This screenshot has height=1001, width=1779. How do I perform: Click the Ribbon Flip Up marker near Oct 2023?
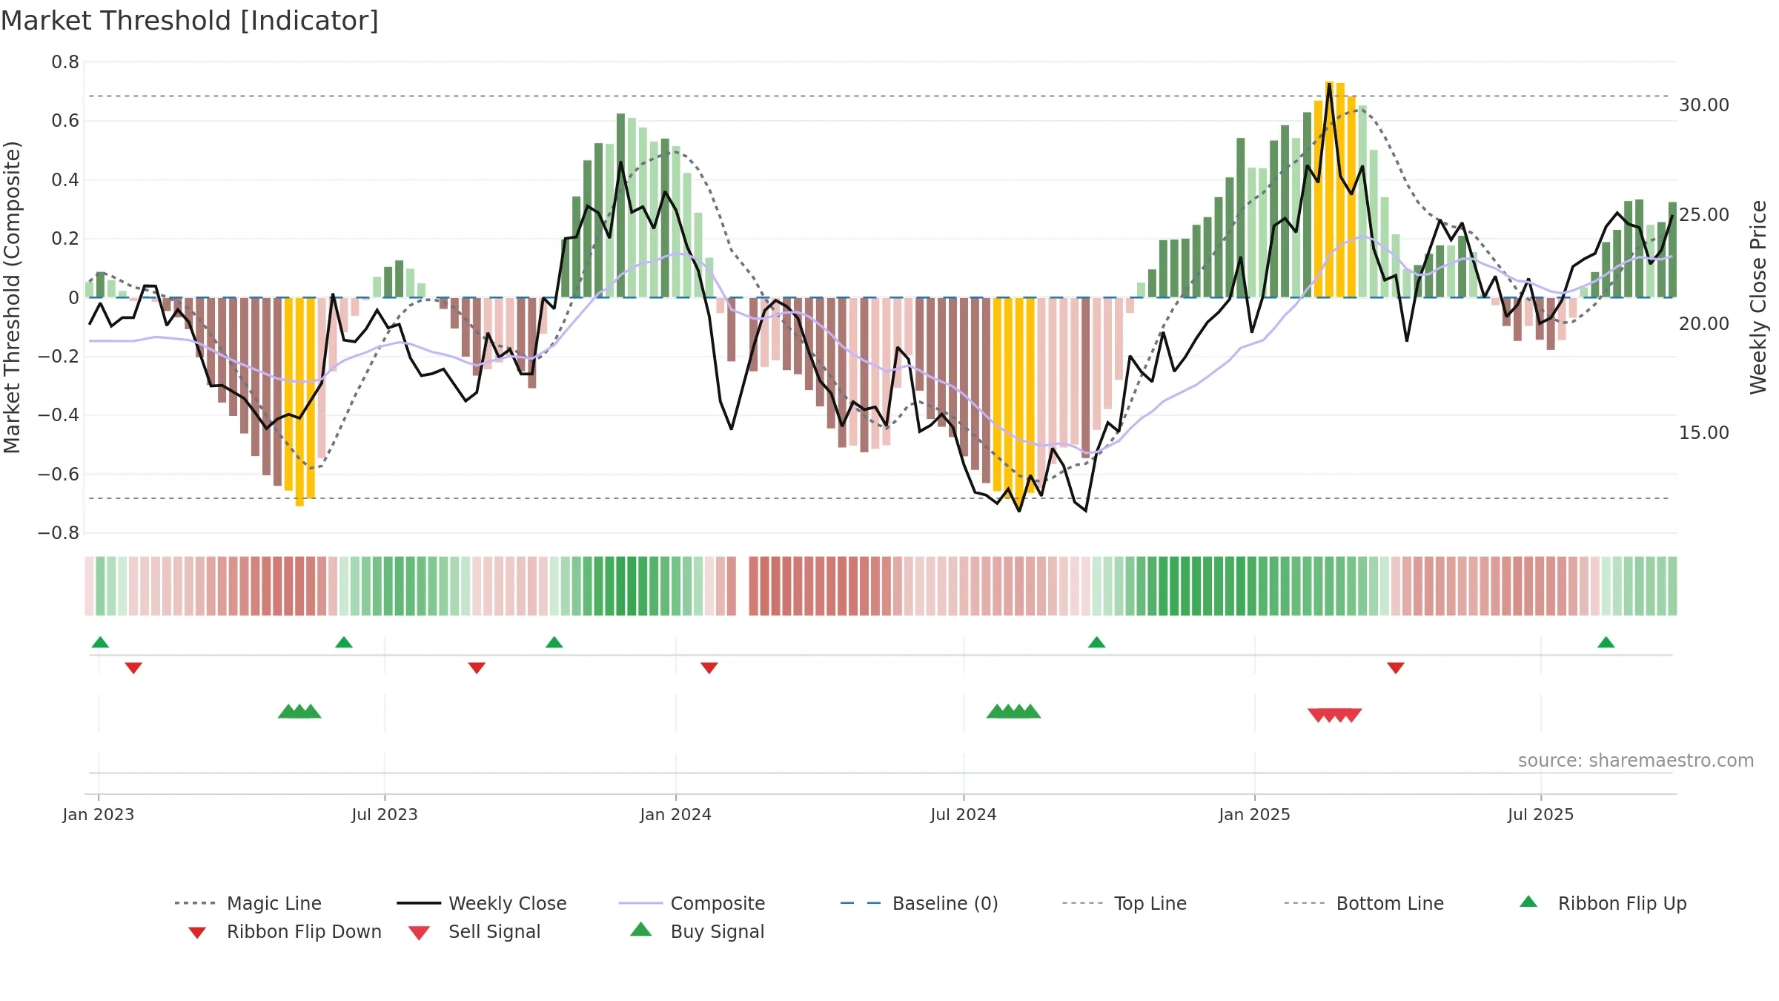click(x=554, y=642)
